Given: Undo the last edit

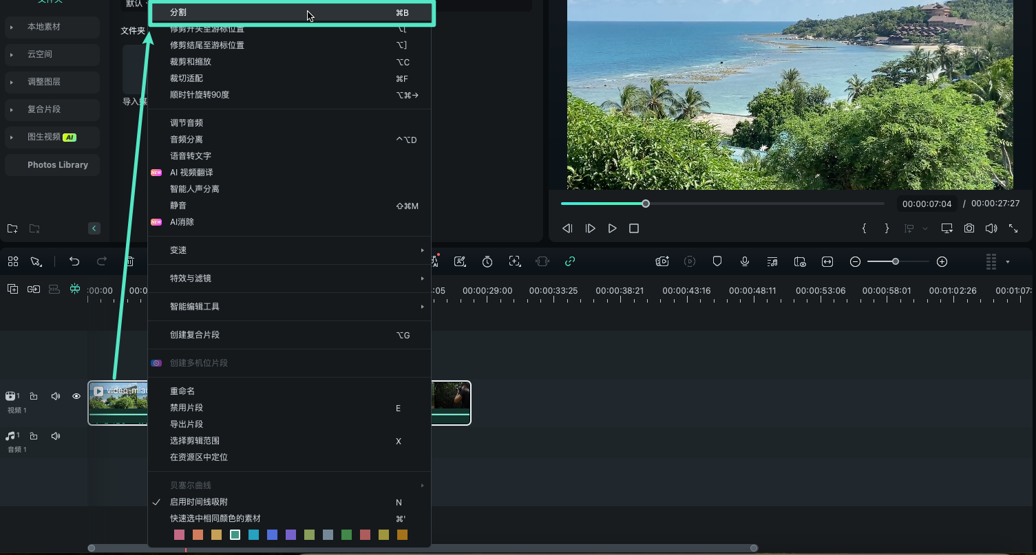Looking at the screenshot, I should coord(74,261).
